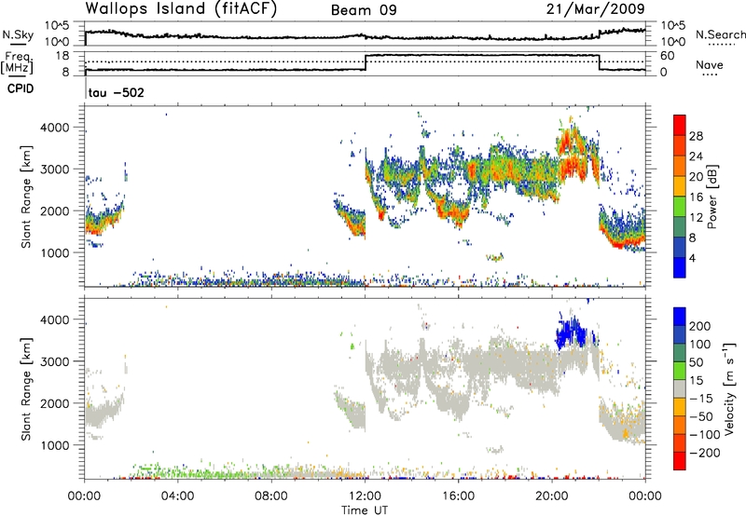
Task: Click the '50' velocity colorbar label
Action: click(x=696, y=362)
